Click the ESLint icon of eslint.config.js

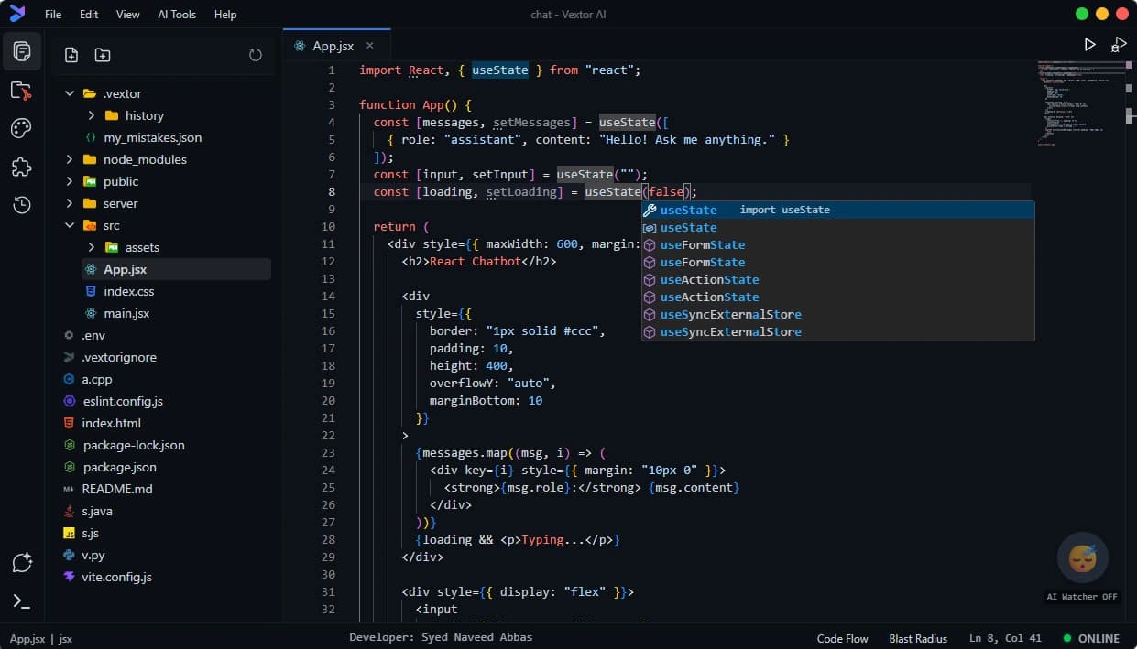pos(69,401)
